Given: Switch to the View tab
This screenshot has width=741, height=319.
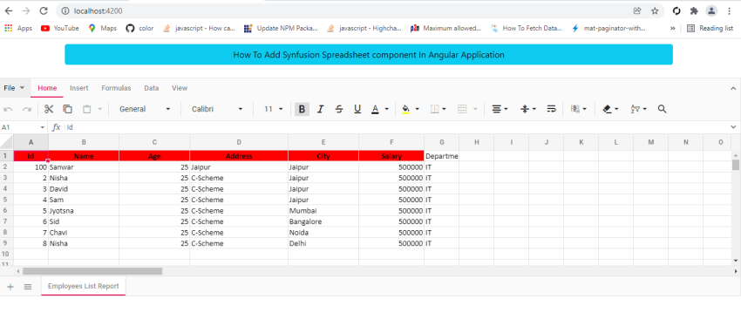Looking at the screenshot, I should pyautogui.click(x=180, y=88).
